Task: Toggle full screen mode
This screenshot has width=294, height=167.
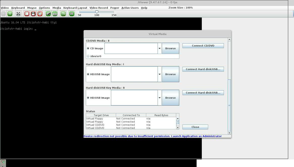Action: 18,14
